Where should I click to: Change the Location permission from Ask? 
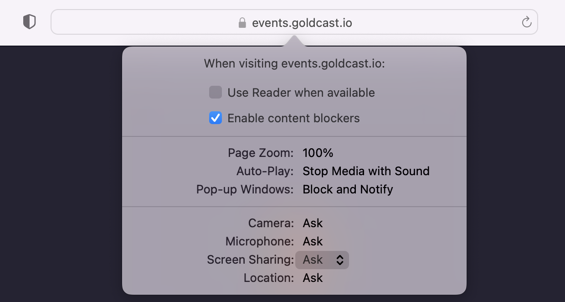pos(313,278)
